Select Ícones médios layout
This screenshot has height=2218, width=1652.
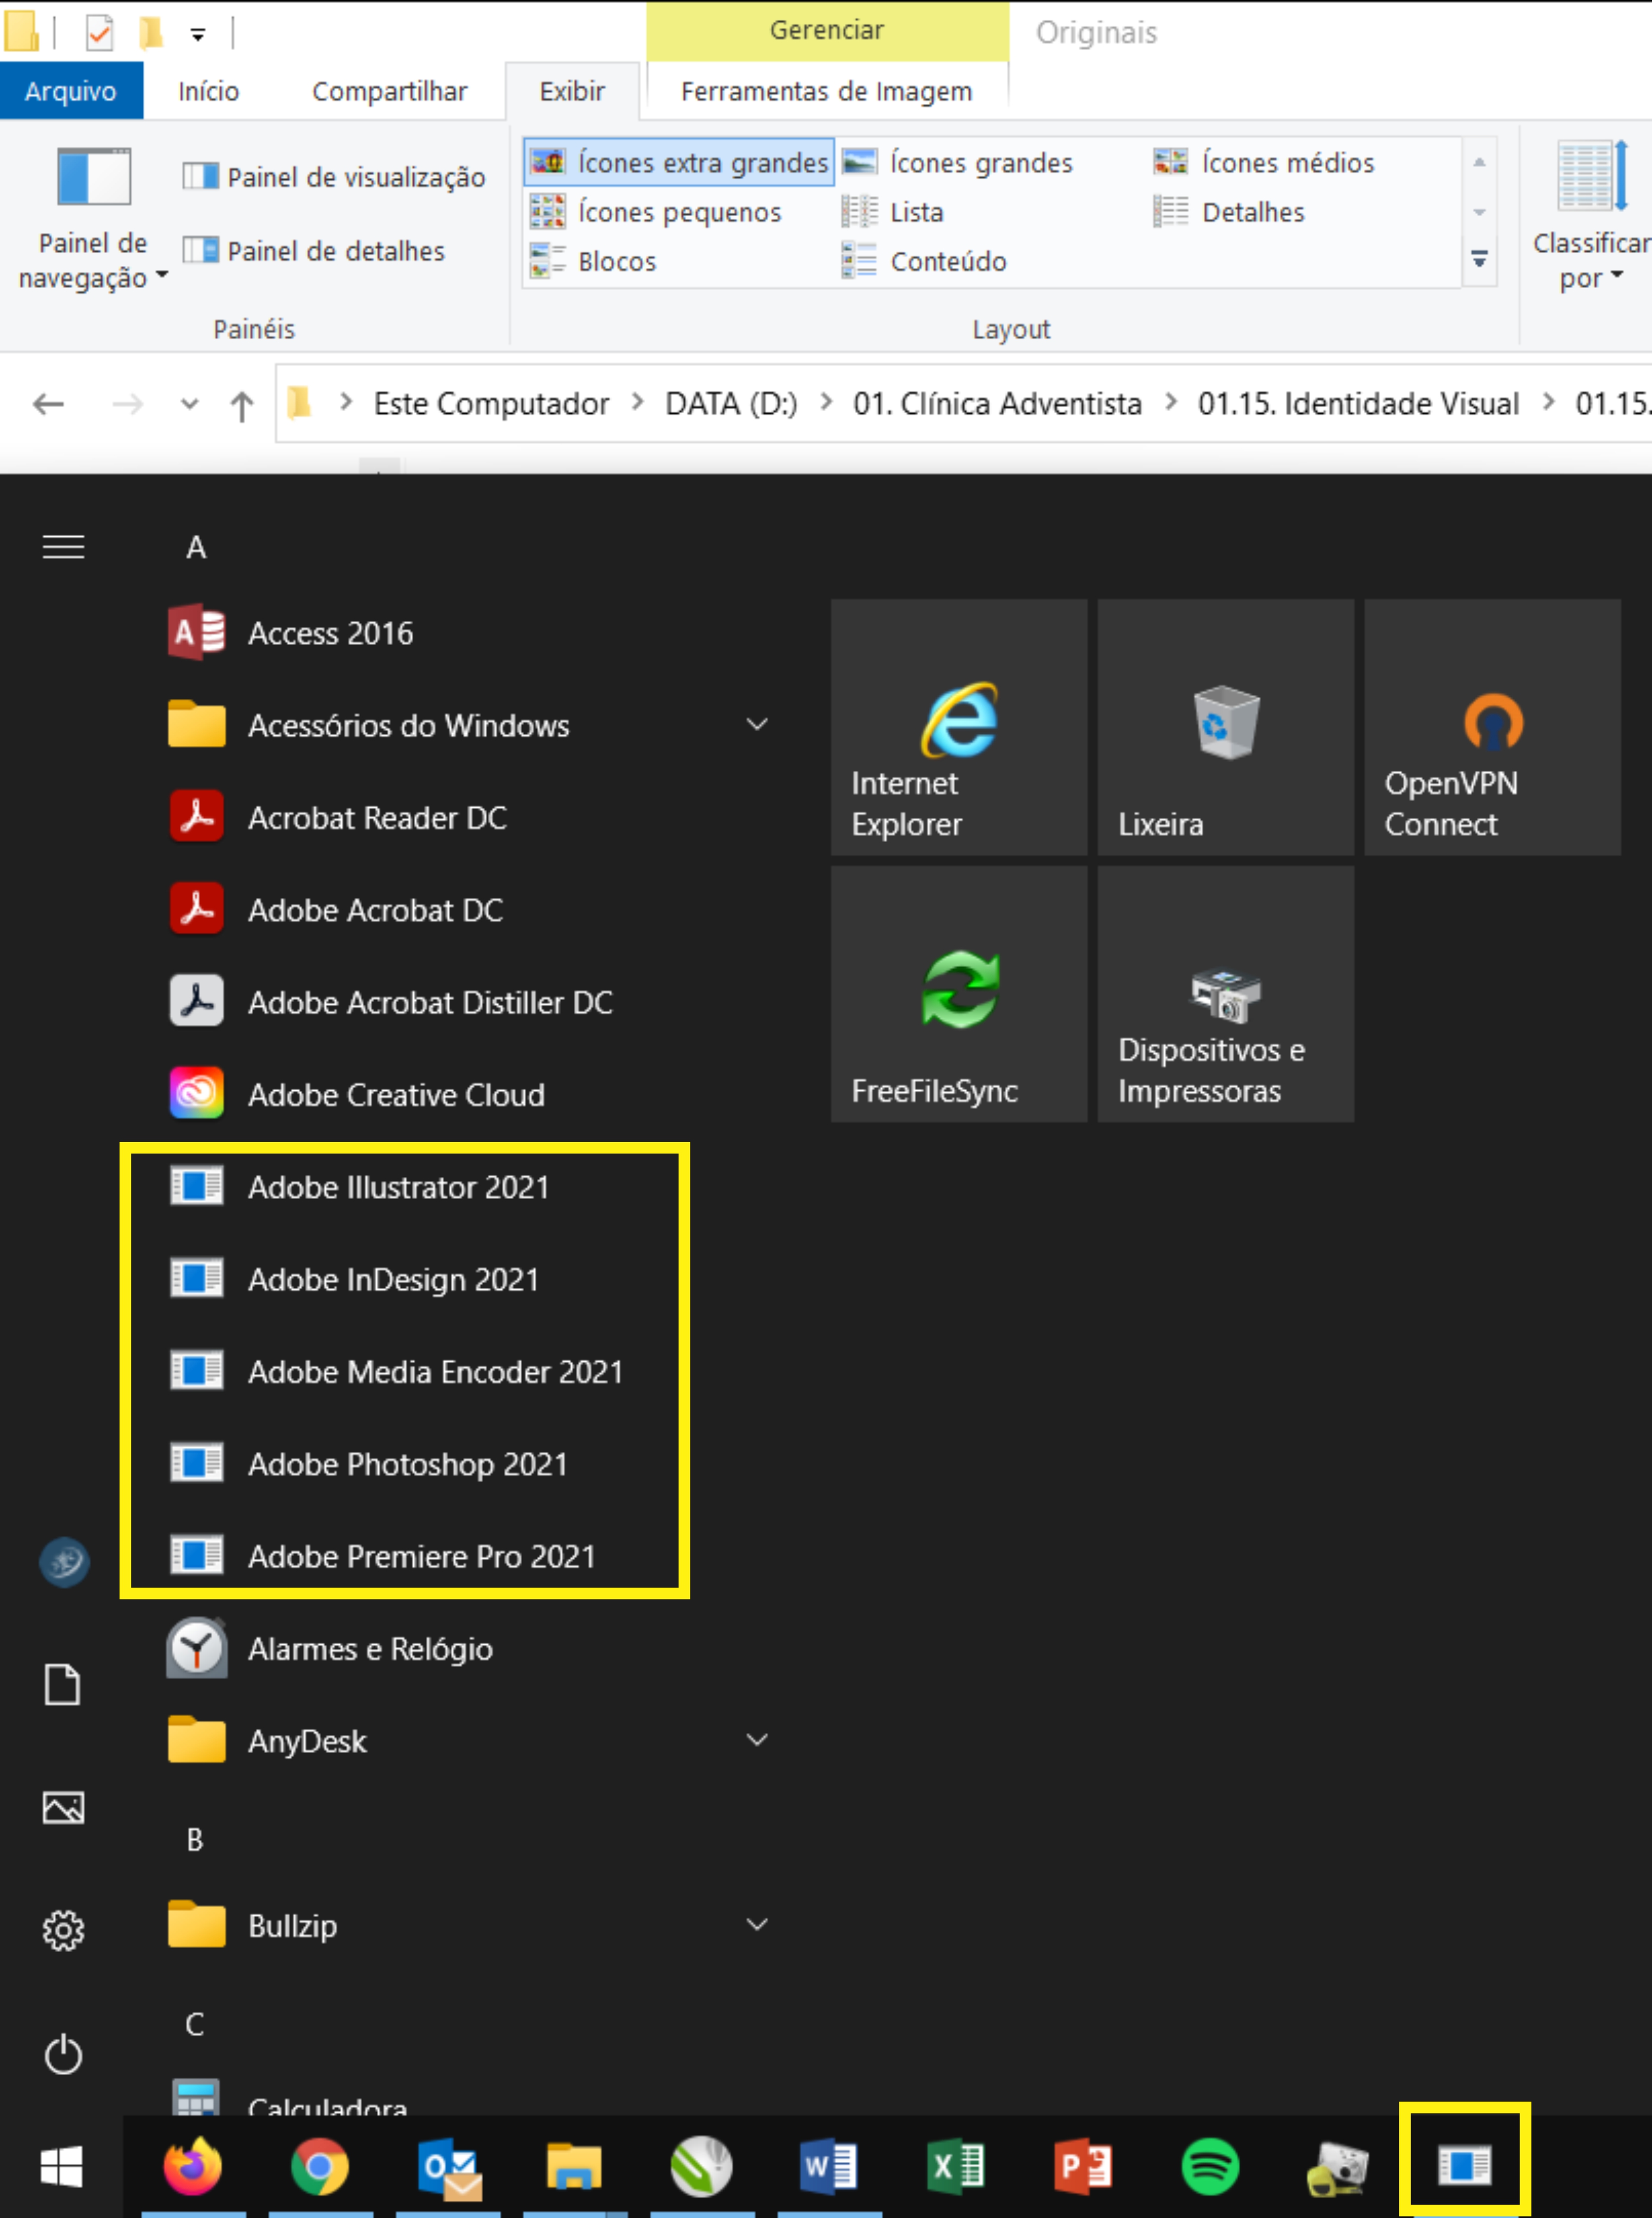(1264, 162)
